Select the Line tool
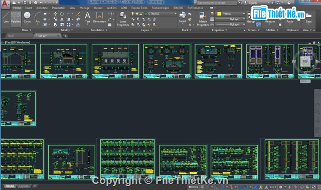This screenshot has width=321, height=190. (6, 17)
